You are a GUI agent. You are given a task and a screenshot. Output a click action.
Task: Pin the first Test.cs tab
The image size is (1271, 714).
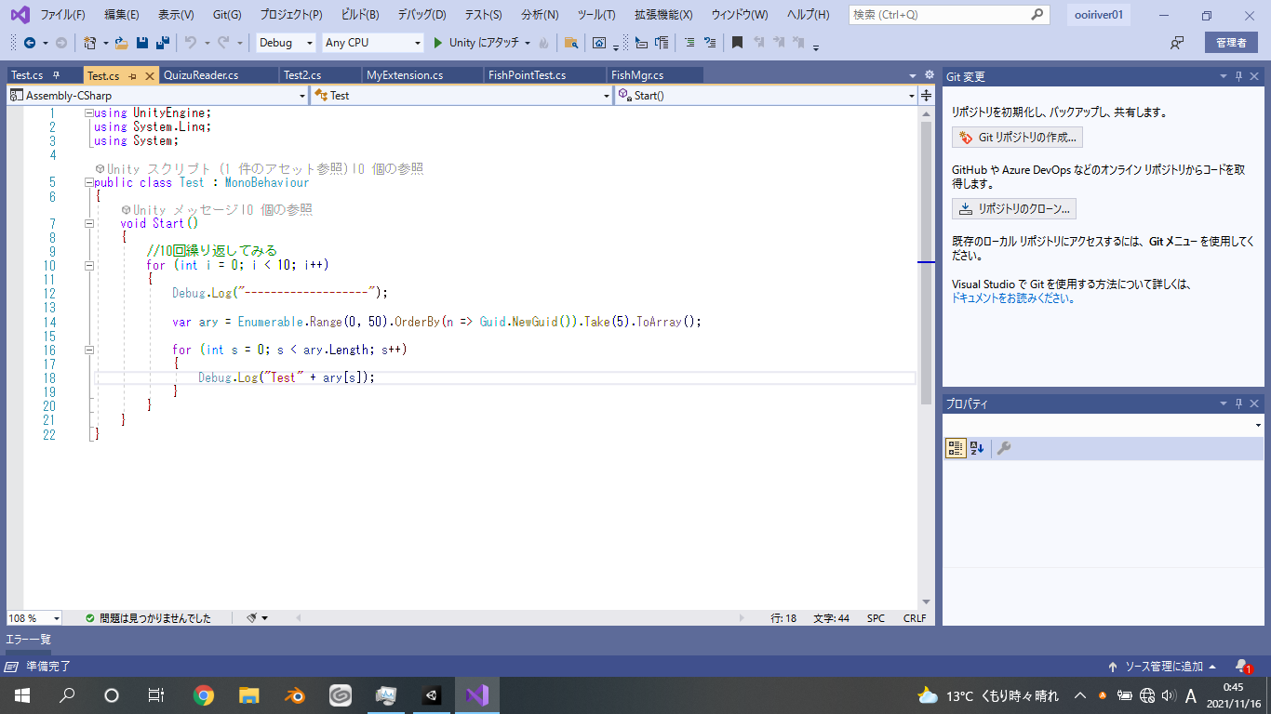pyautogui.click(x=57, y=75)
